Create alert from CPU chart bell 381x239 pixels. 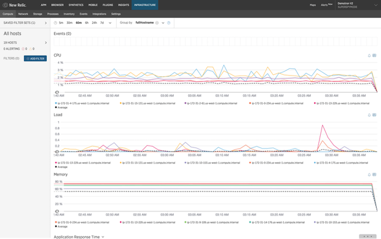[369, 55]
